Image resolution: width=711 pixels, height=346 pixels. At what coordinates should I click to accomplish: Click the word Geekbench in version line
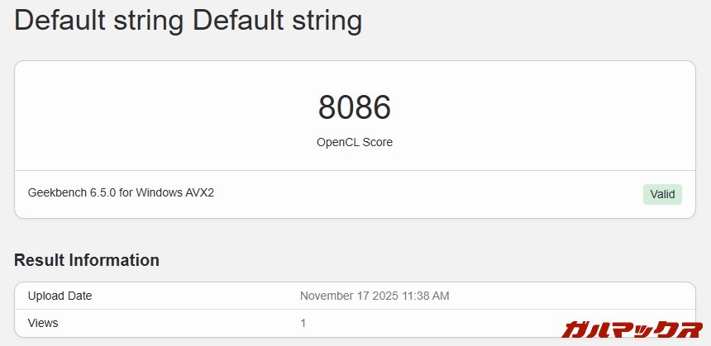pyautogui.click(x=55, y=192)
